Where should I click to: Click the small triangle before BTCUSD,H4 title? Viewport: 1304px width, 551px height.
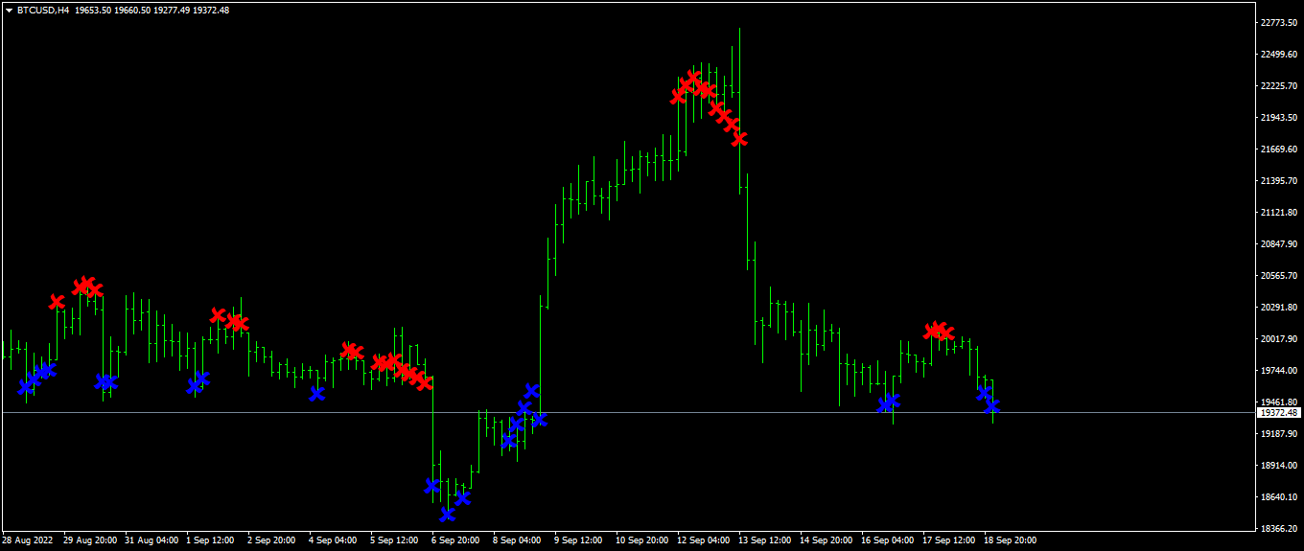point(9,10)
